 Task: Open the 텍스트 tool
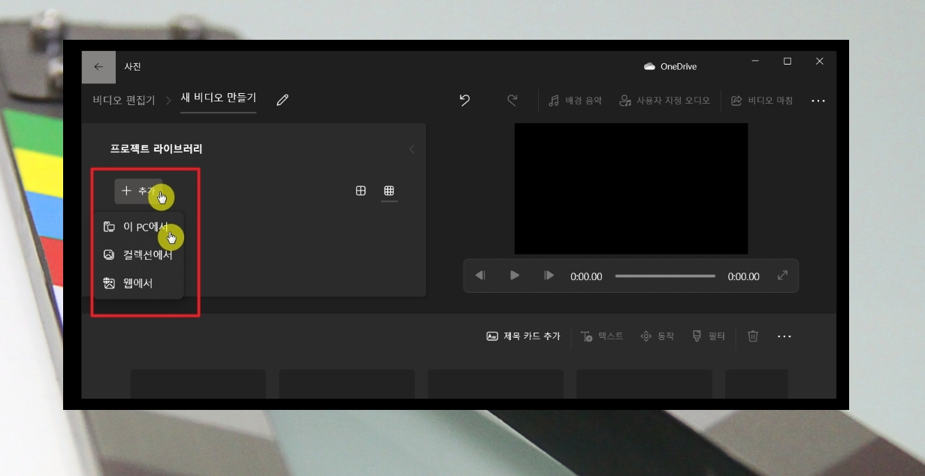[602, 336]
